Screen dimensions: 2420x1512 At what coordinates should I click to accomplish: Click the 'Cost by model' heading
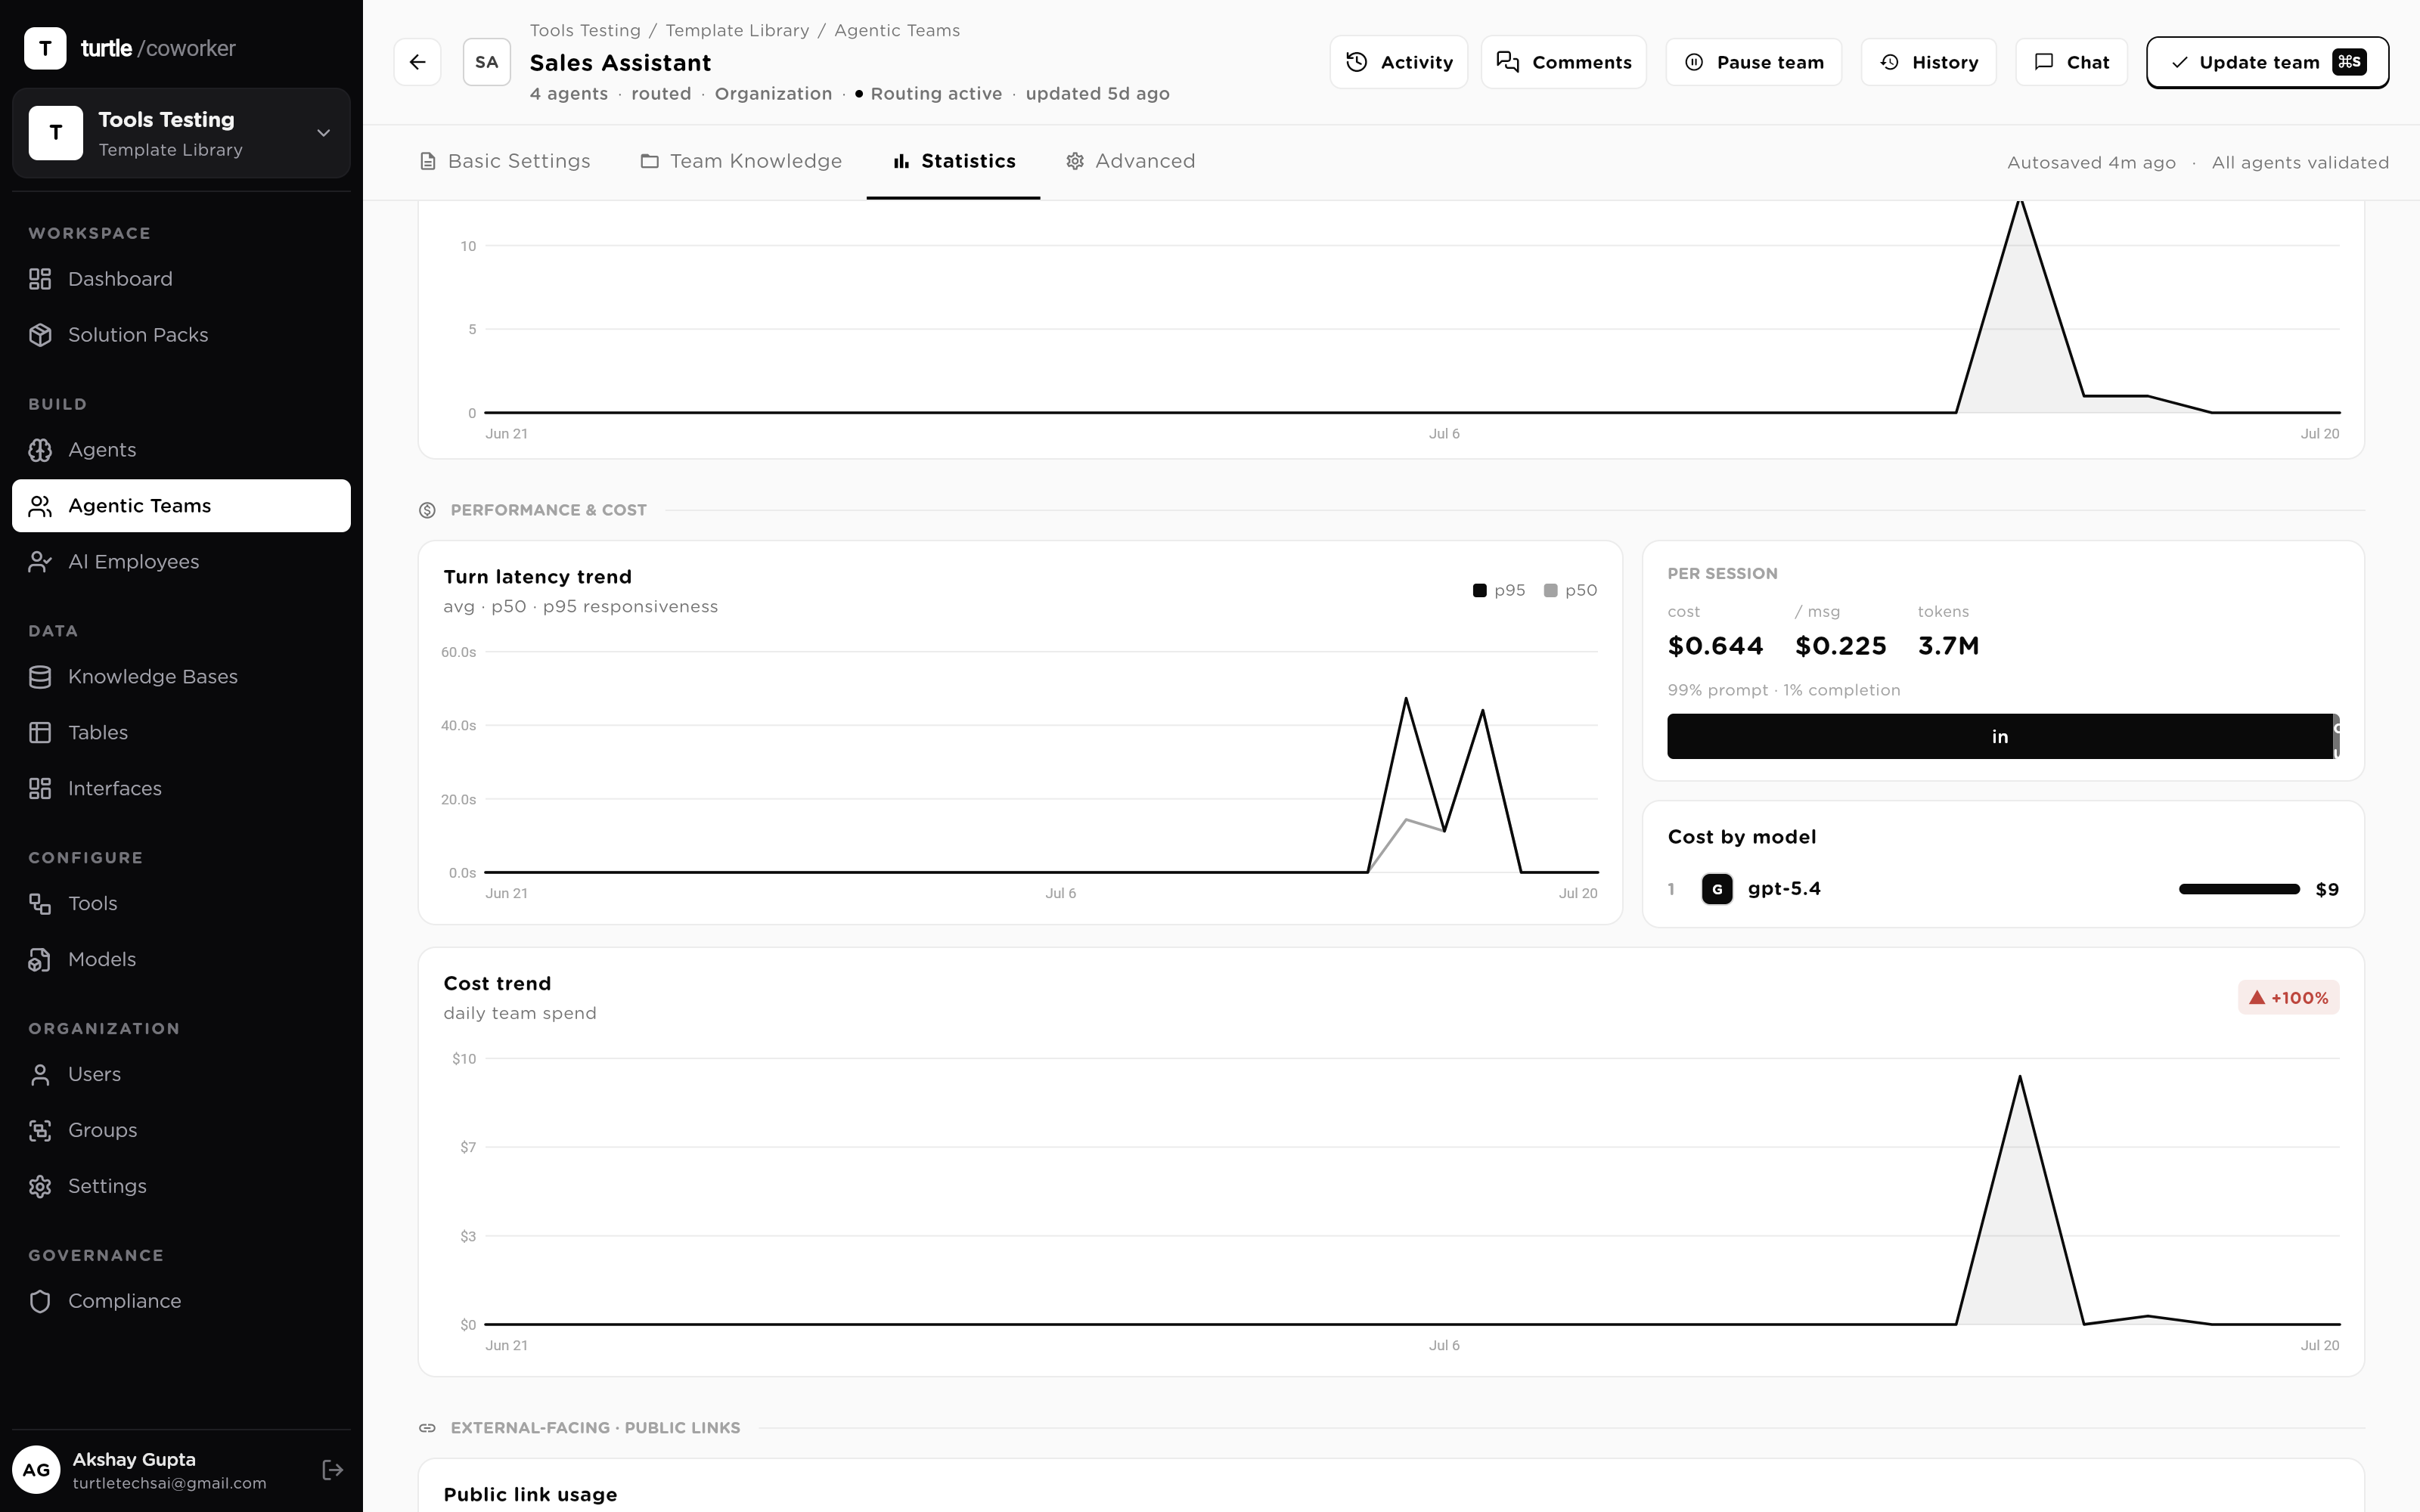pos(1742,837)
